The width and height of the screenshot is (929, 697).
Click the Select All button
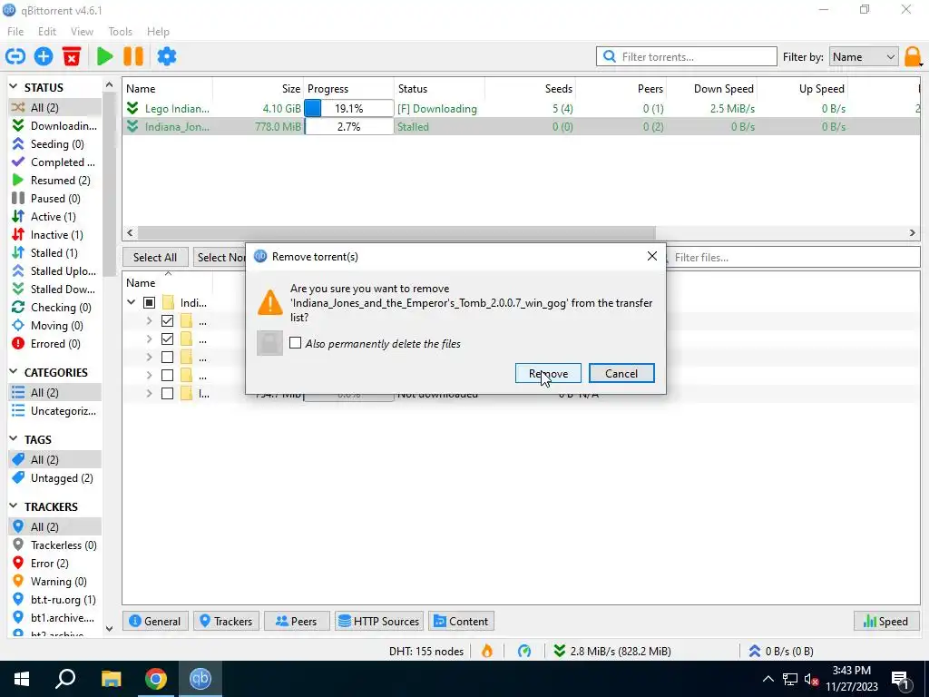tap(155, 257)
